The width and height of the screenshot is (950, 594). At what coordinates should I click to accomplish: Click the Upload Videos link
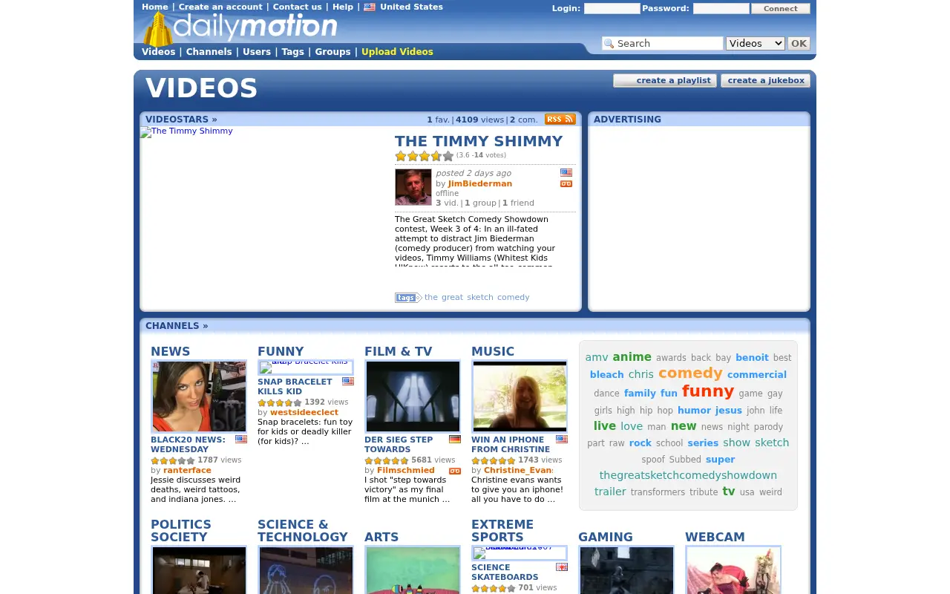397,52
